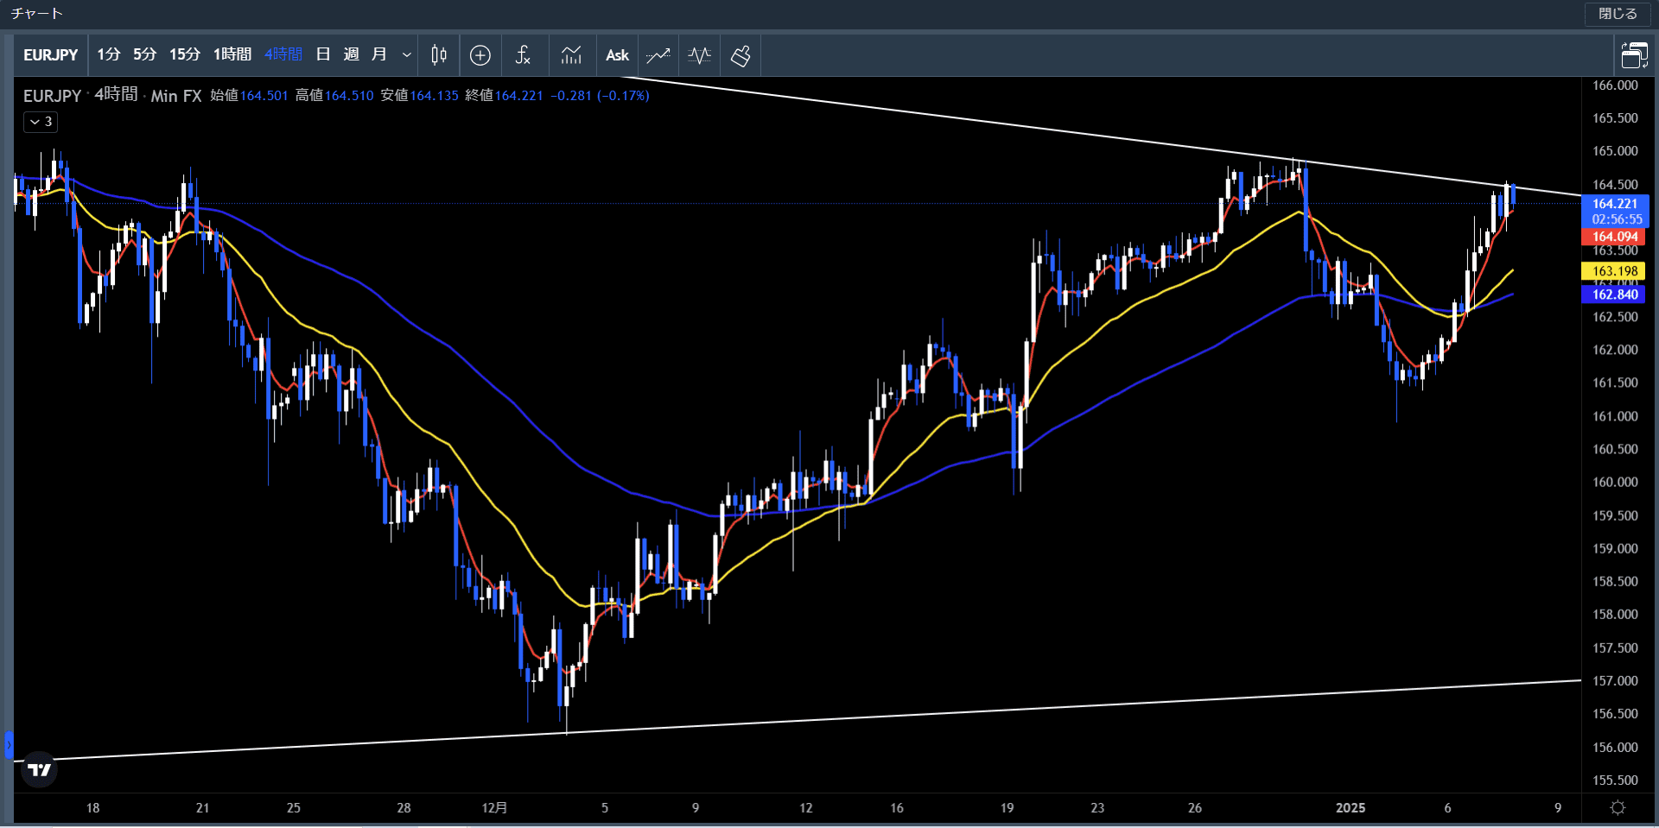Click the 157.000 price axis label
1659x828 pixels.
pyautogui.click(x=1615, y=681)
